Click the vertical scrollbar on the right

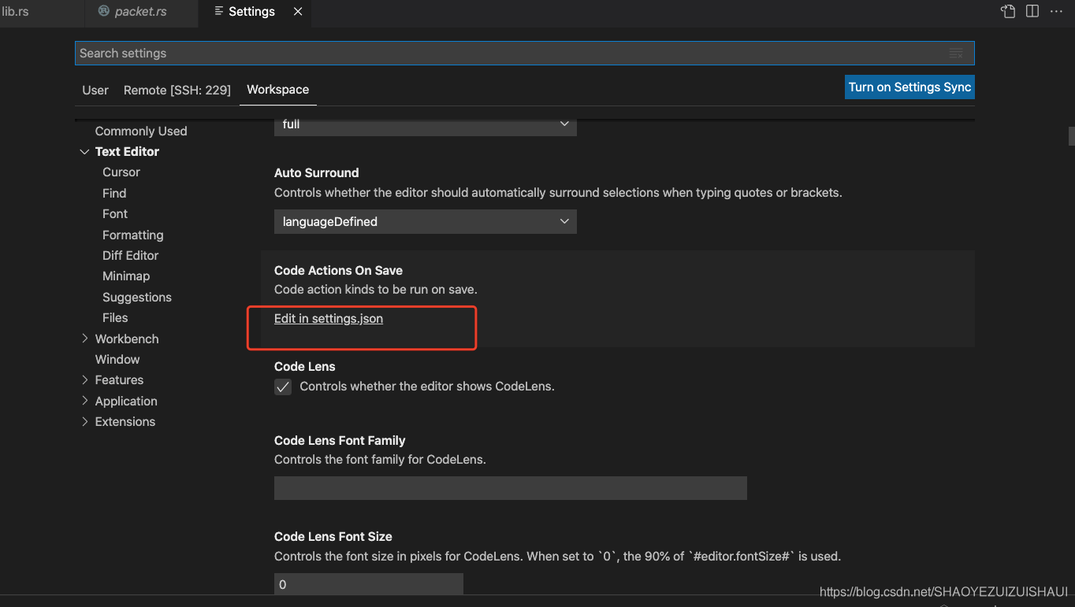click(1069, 136)
